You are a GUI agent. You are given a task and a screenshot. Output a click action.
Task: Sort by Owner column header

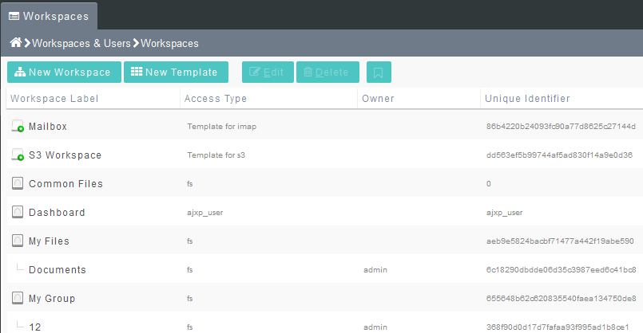point(378,99)
